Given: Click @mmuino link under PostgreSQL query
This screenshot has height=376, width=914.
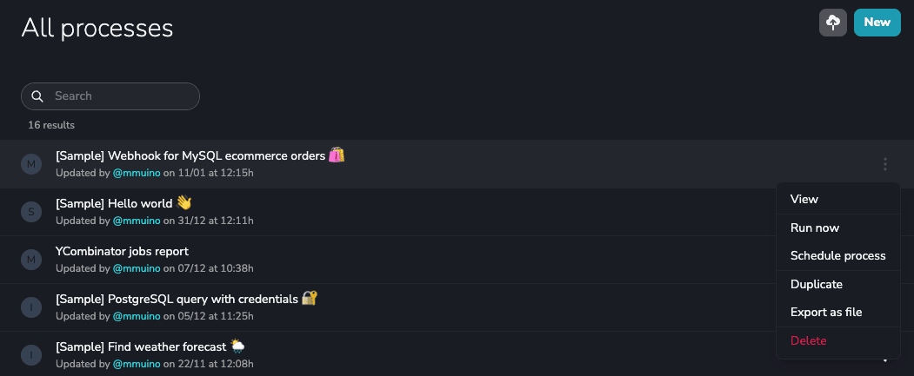Looking at the screenshot, I should tap(137, 316).
